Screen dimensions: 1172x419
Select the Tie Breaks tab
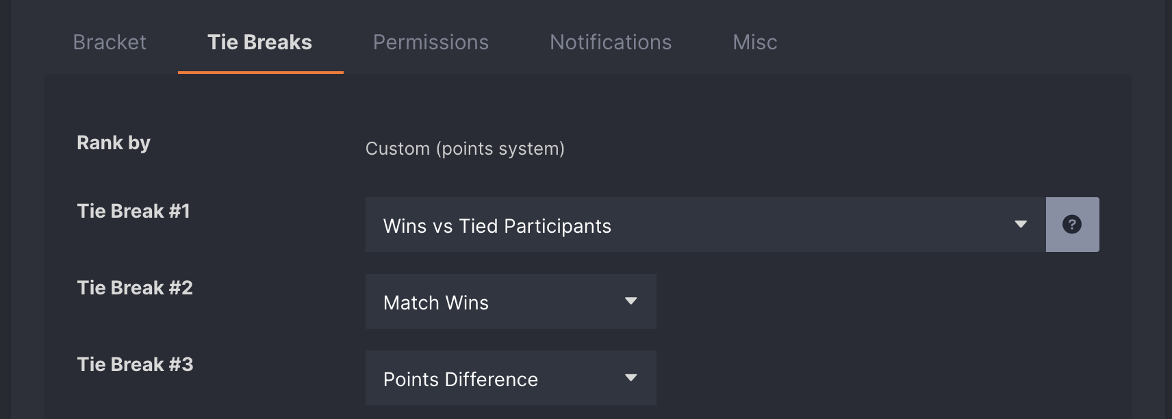tap(260, 42)
